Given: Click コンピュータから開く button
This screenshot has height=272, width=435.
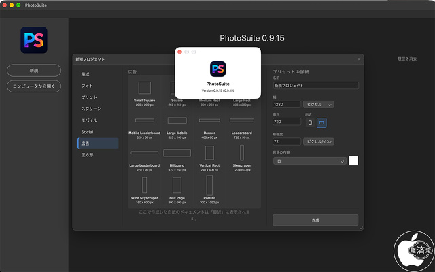Looking at the screenshot, I should point(34,86).
